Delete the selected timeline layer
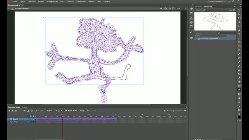The height and width of the screenshot is (140, 249). coord(16,110)
